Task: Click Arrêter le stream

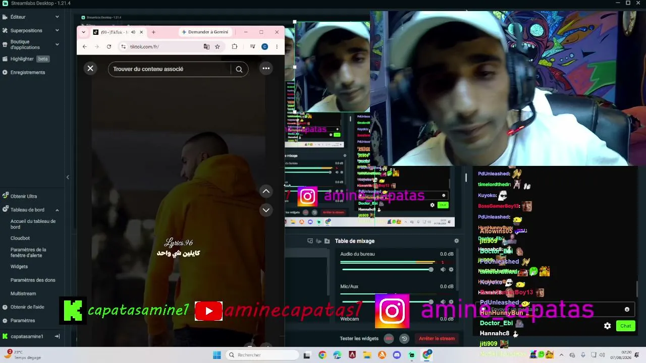Action: pos(437,339)
